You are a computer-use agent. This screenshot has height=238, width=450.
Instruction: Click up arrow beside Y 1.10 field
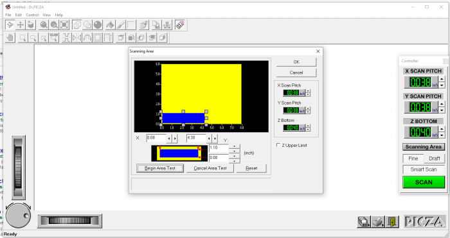point(235,146)
